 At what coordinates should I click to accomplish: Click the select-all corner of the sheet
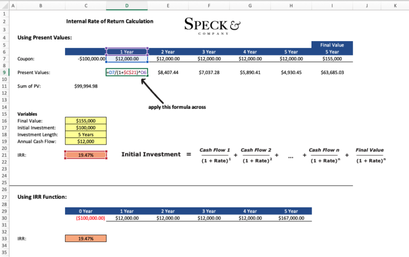click(4, 5)
